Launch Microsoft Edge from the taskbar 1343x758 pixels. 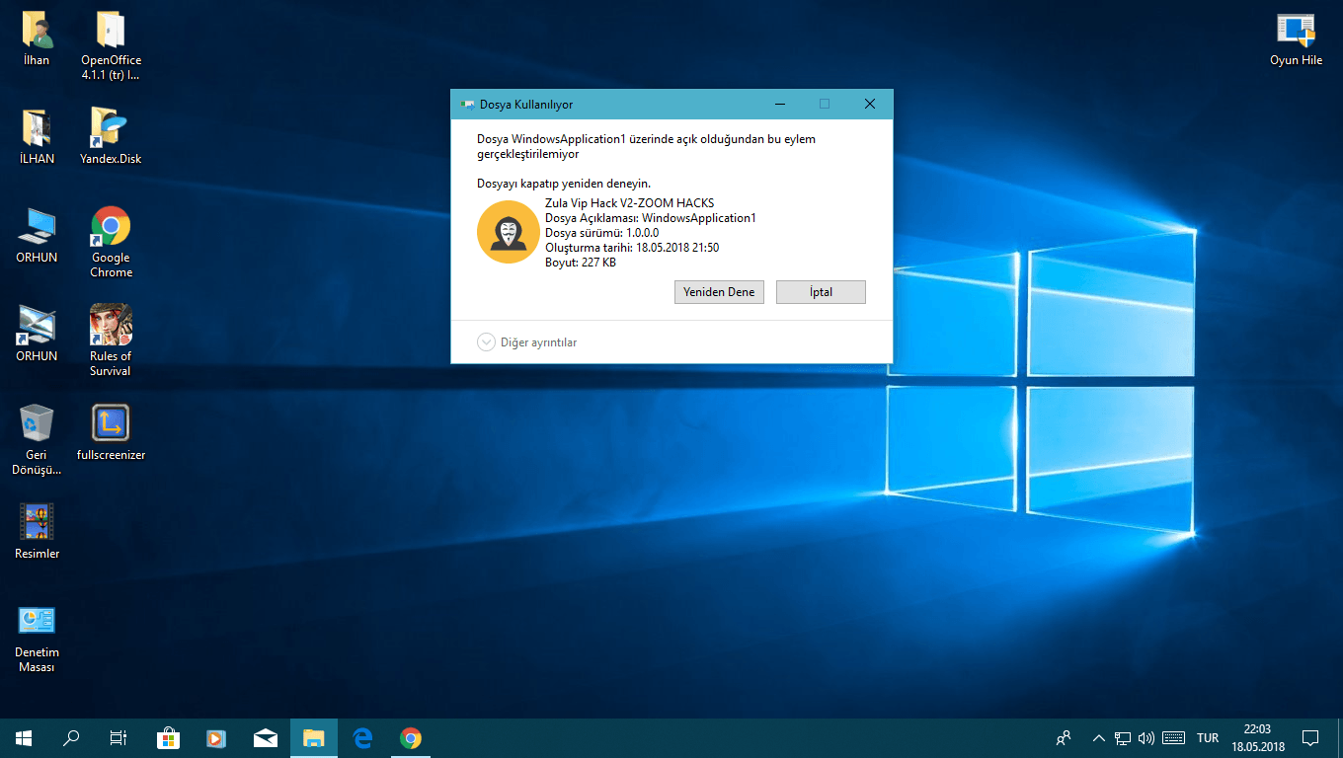[x=362, y=738]
